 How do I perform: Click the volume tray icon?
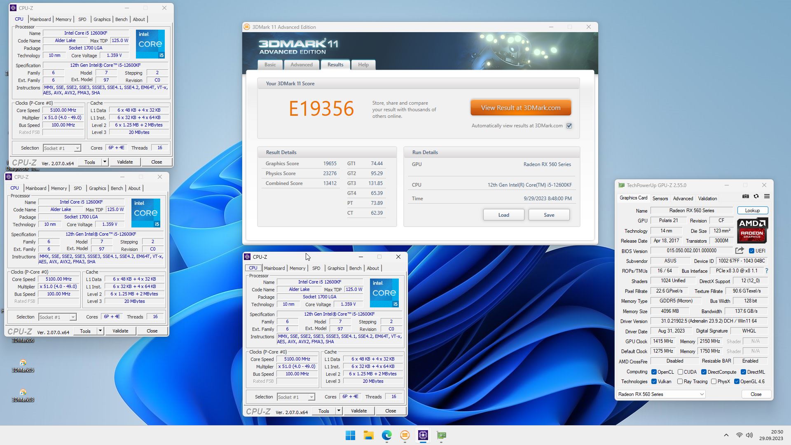pos(749,435)
